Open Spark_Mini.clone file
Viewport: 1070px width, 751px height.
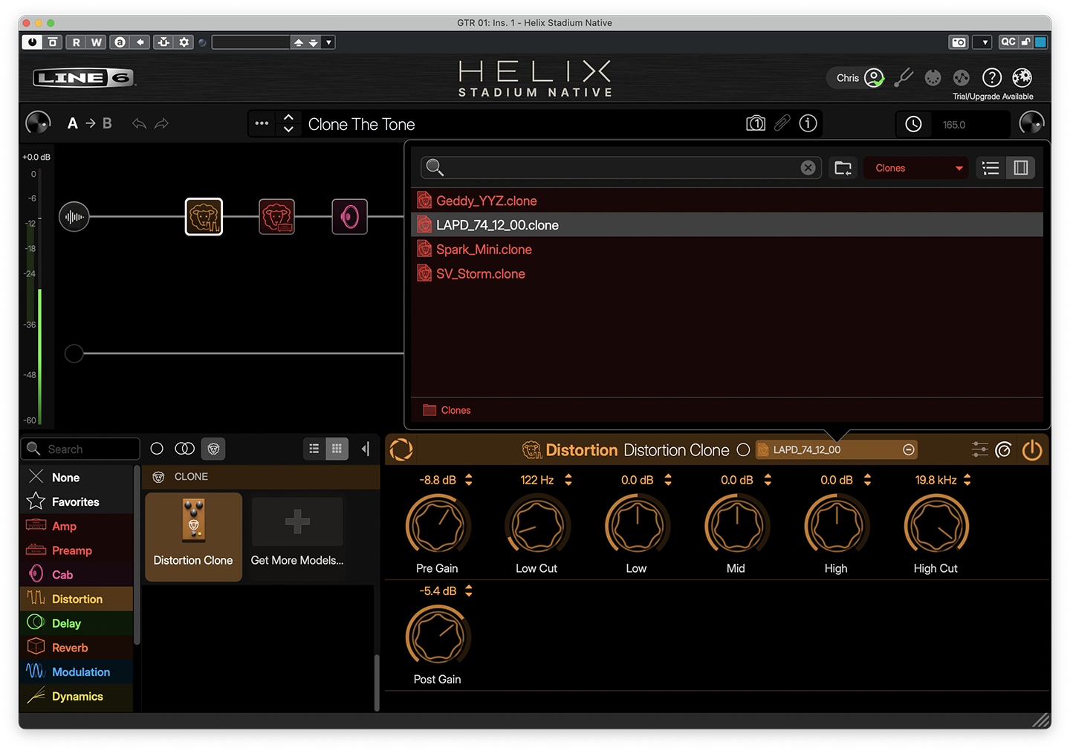click(727, 250)
